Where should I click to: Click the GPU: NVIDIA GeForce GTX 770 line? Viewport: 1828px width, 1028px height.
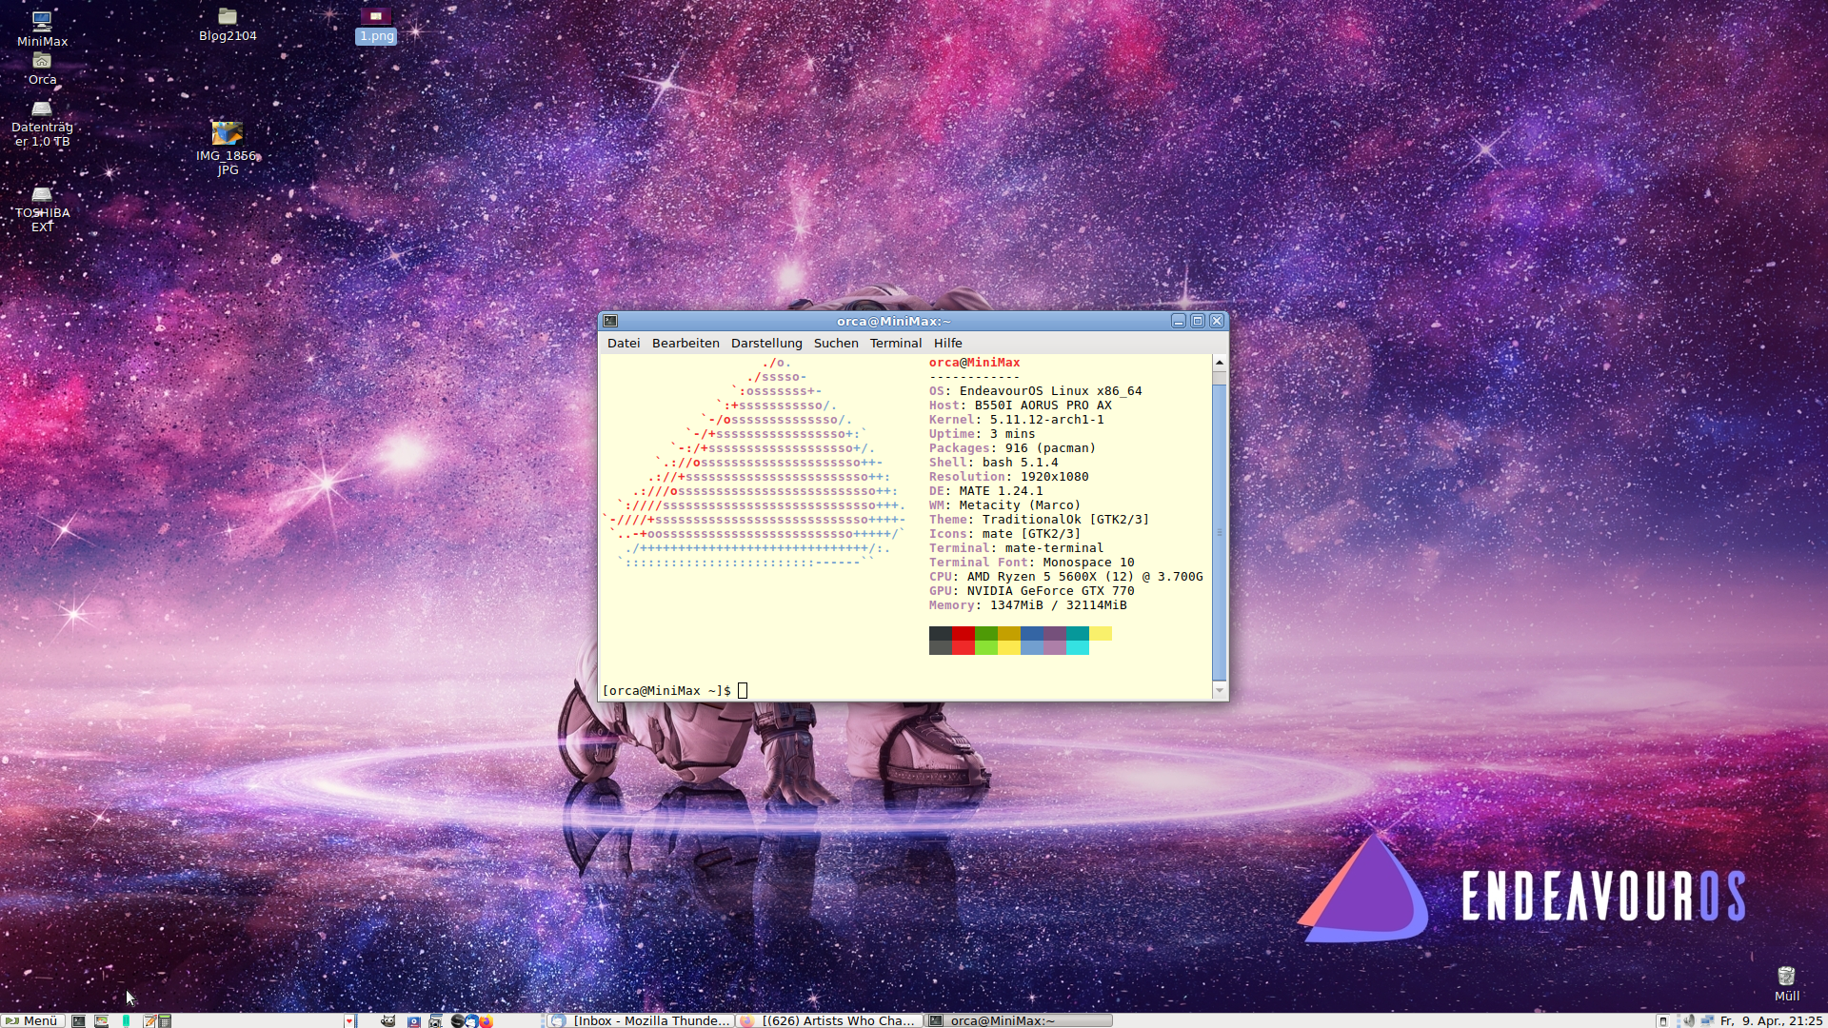click(x=1031, y=591)
